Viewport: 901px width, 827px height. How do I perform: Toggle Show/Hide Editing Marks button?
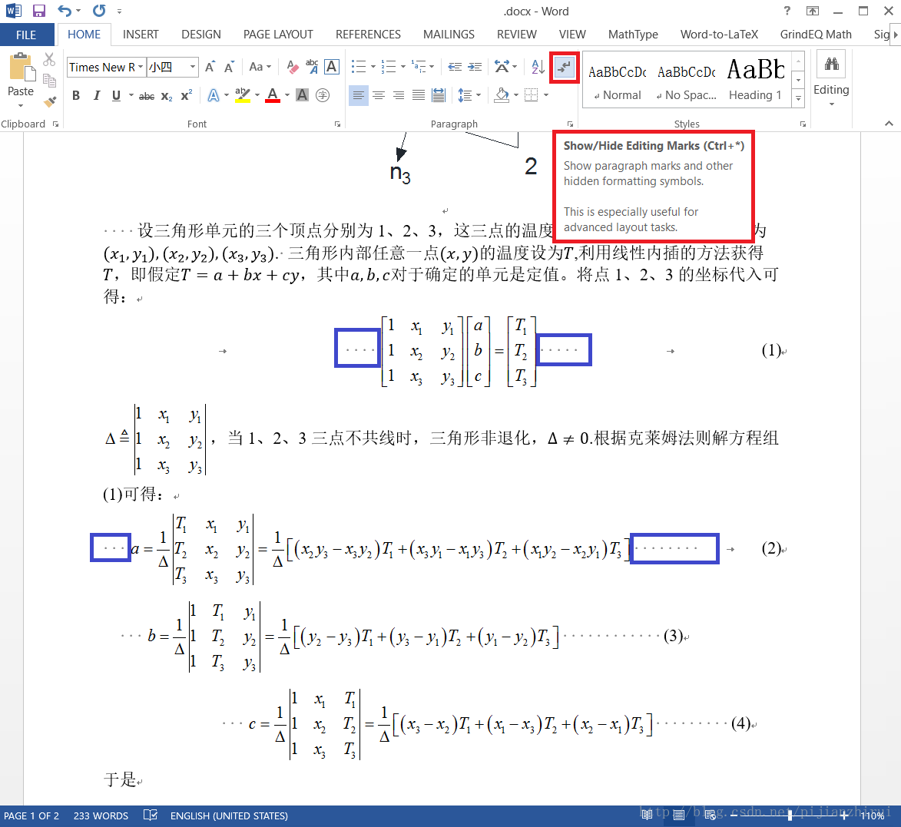[565, 68]
